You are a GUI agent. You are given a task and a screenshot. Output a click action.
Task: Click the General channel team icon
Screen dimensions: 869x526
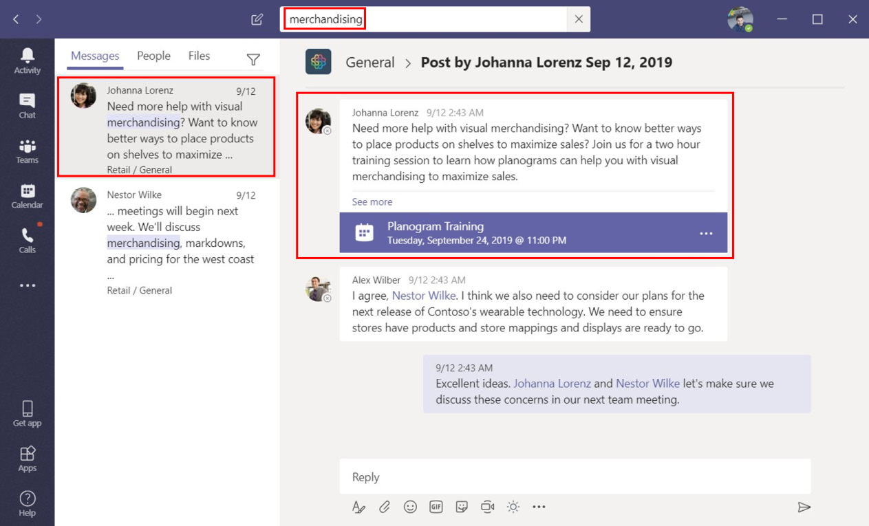318,62
